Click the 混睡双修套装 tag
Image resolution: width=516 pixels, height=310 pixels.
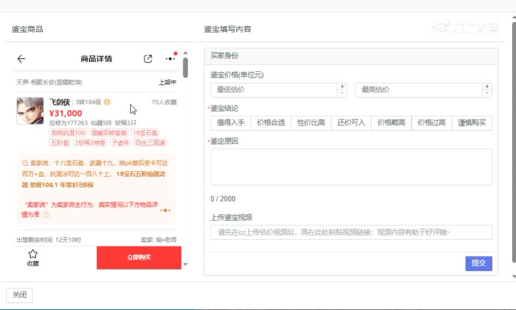(109, 133)
